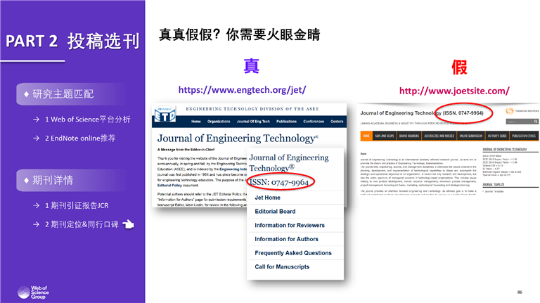The height and width of the screenshot is (303, 540).
Task: Open 'Journal Of Eng Tech' nav item
Action: [253, 122]
